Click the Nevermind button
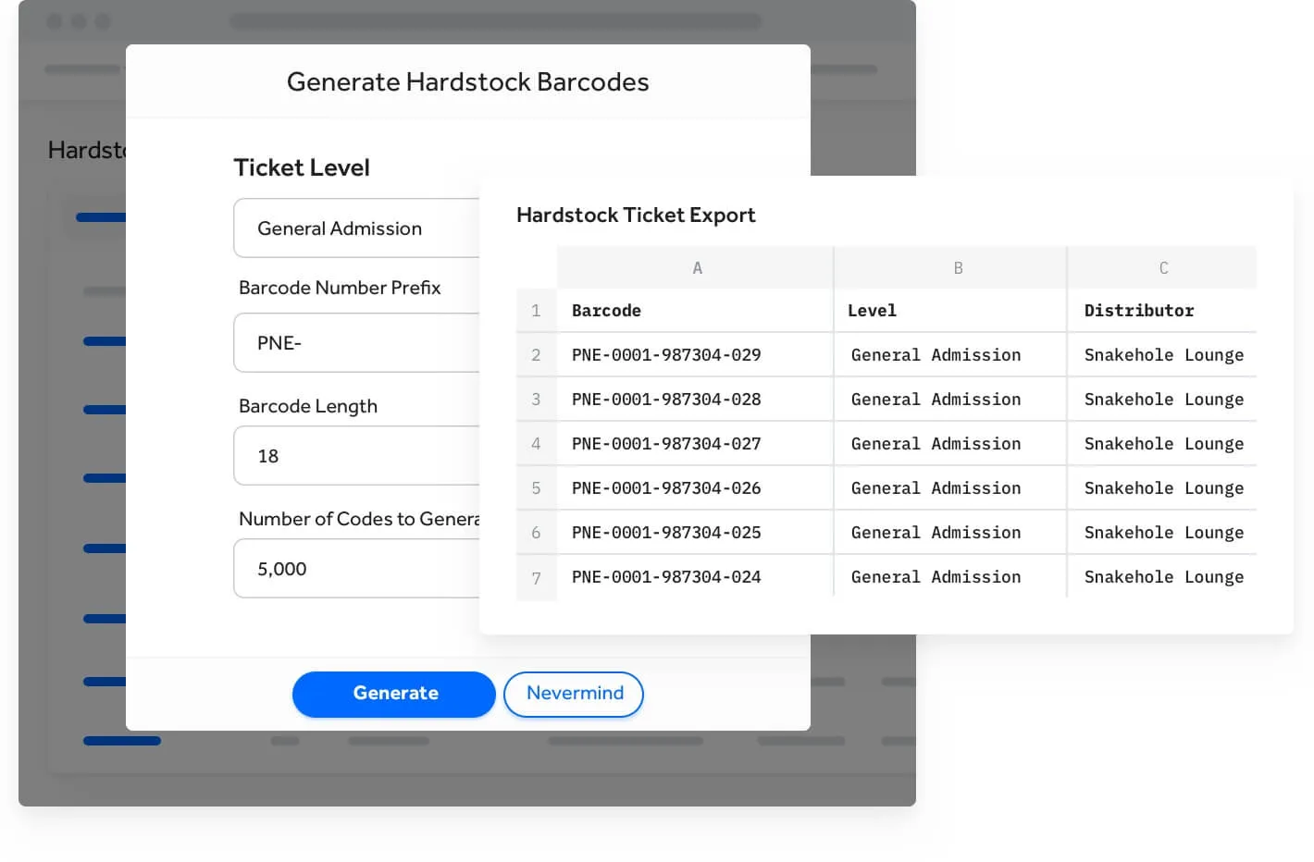The height and width of the screenshot is (862, 1314). click(x=574, y=694)
